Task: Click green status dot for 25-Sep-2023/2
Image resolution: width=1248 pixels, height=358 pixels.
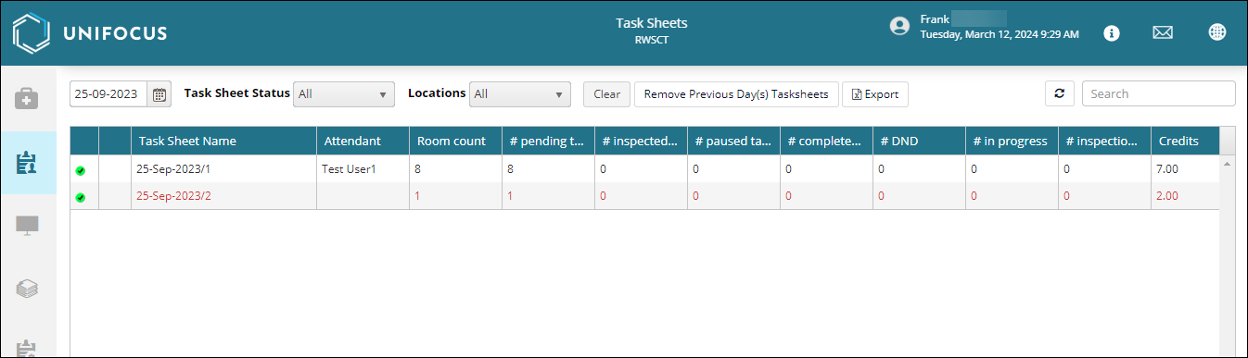Action: 81,198
